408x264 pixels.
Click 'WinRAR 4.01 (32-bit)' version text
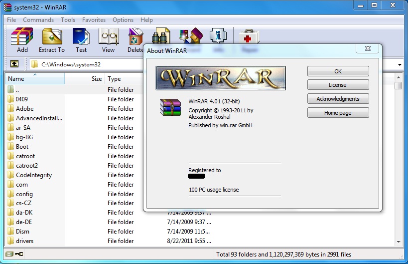point(214,101)
